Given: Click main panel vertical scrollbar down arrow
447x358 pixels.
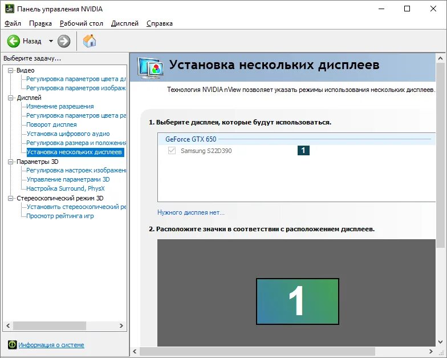Looking at the screenshot, I should tap(440, 341).
